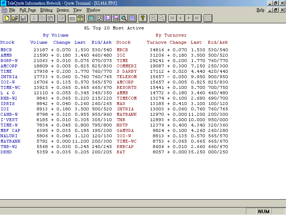Go to previous page arrow icon
This screenshot has width=286, height=215.
181,18
